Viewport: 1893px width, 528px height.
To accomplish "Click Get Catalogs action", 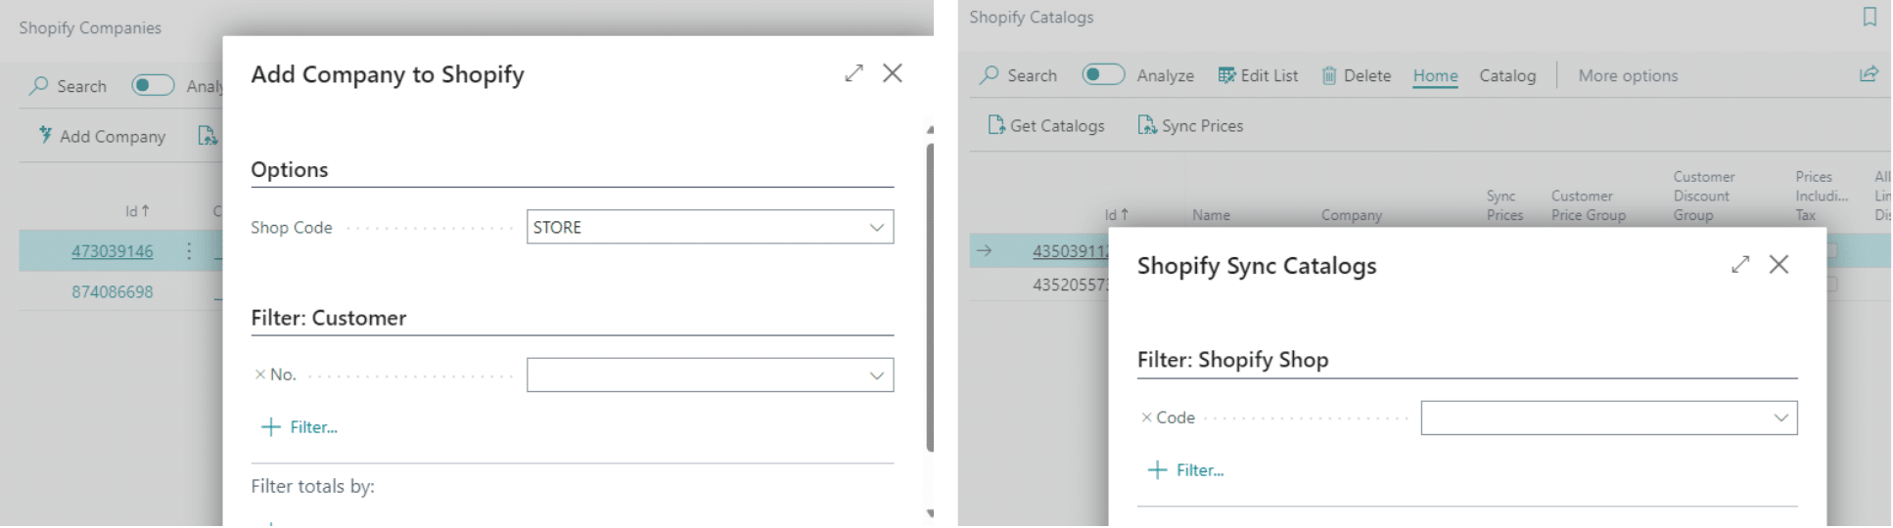I will pos(1046,125).
